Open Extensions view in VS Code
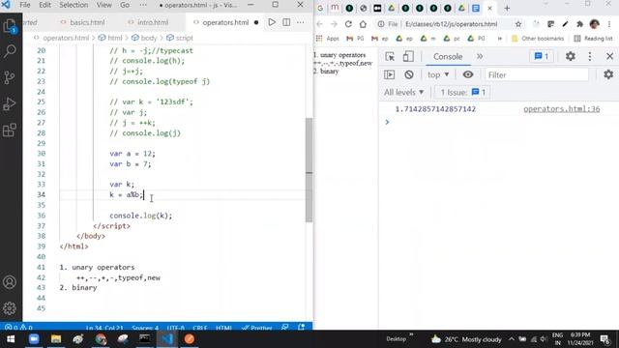Image resolution: width=619 pixels, height=348 pixels. tap(10, 130)
